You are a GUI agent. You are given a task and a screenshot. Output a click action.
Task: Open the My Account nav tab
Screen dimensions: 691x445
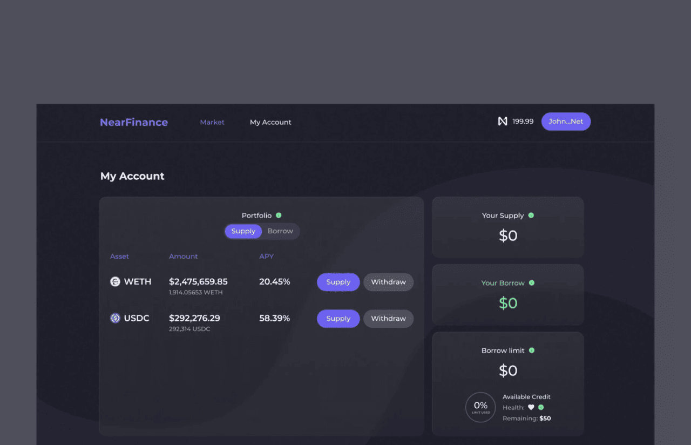(x=270, y=122)
